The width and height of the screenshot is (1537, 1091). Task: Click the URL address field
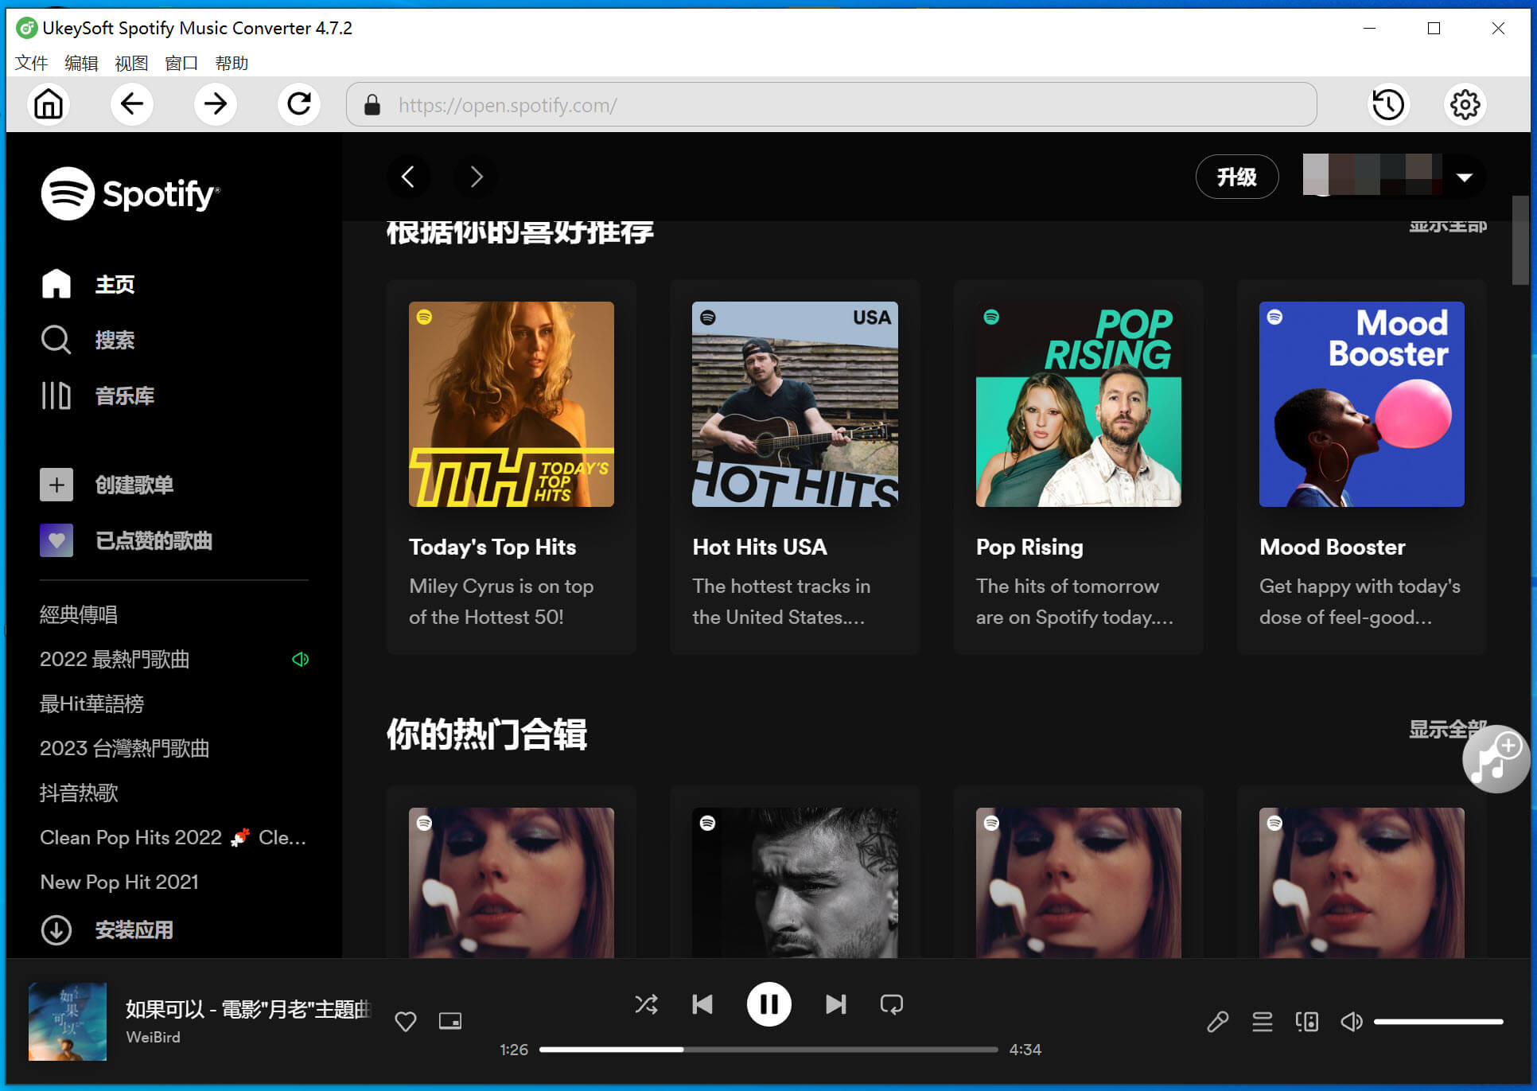pos(831,104)
